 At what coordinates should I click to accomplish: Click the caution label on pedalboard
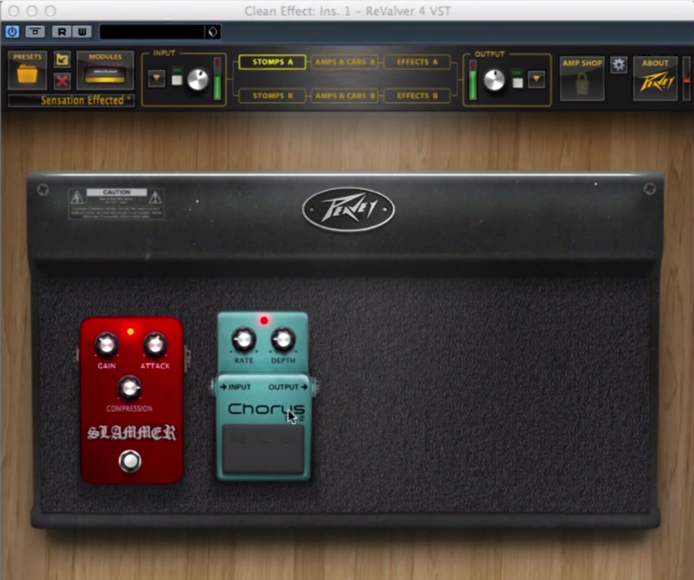[117, 204]
